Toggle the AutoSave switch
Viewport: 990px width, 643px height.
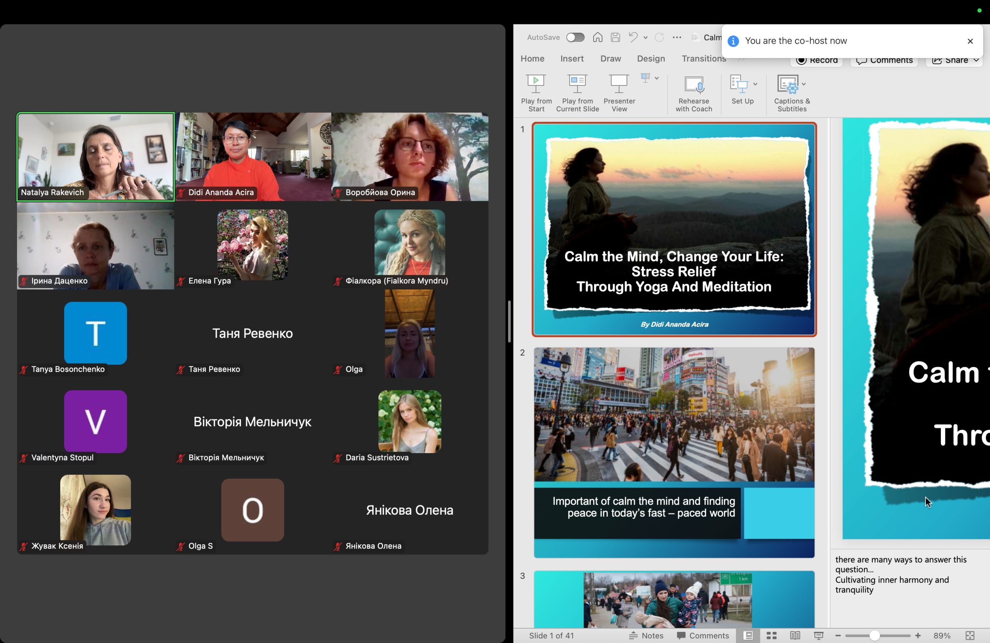click(575, 38)
